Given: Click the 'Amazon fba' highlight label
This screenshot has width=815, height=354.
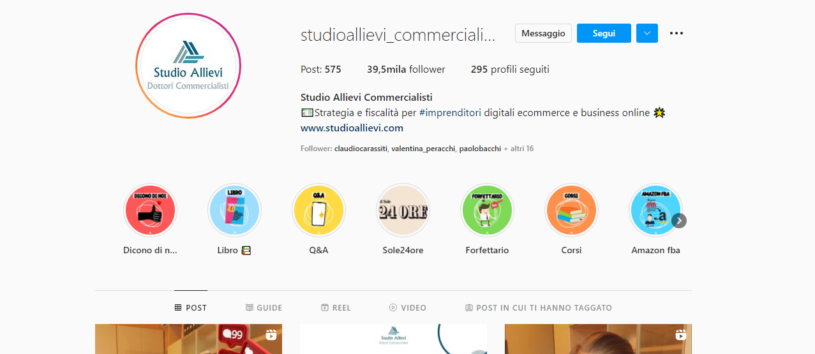Looking at the screenshot, I should (655, 251).
